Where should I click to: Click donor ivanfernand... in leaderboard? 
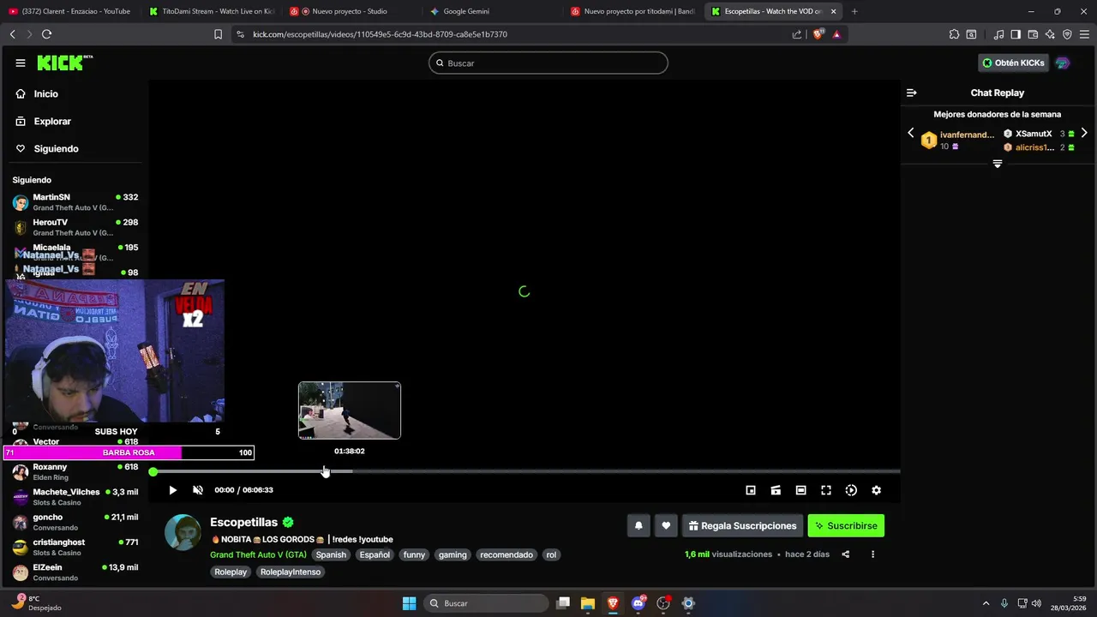(967, 135)
